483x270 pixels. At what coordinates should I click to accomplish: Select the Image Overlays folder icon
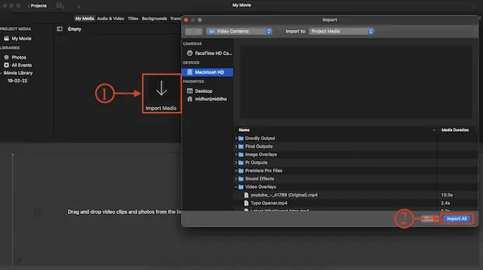pos(241,155)
